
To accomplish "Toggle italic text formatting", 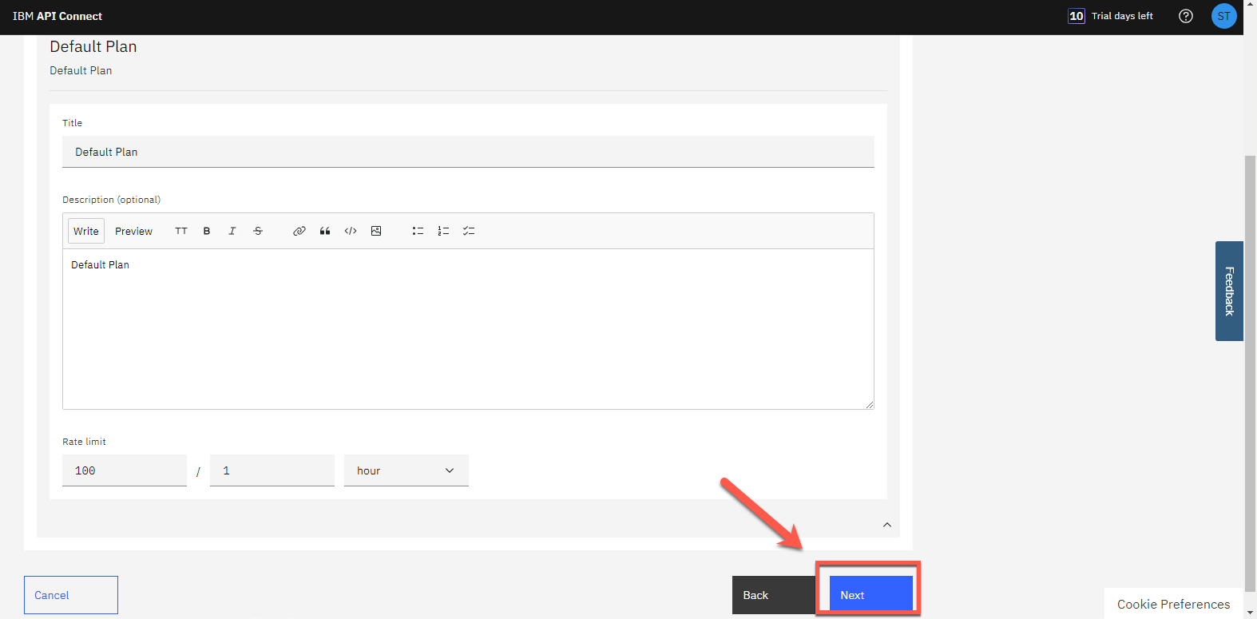I will click(232, 231).
